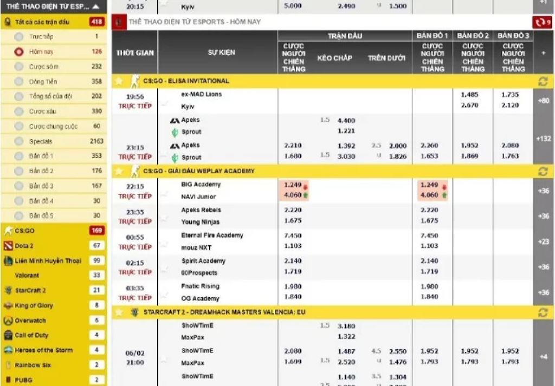Screen dimensions: 555x386
Task: Select the CS:GO category in sidebar
Action: [33, 230]
